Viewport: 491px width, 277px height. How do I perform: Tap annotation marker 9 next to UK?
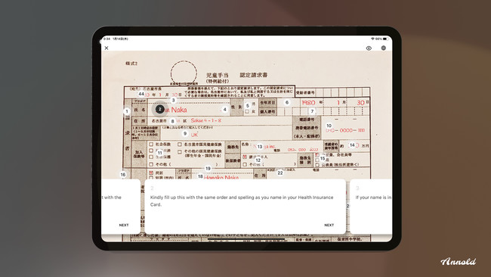click(x=185, y=134)
